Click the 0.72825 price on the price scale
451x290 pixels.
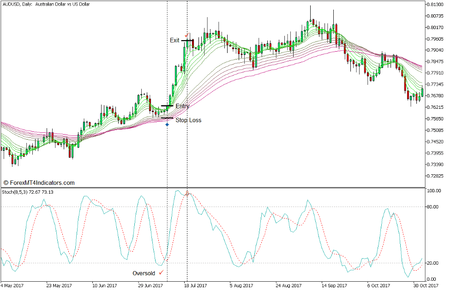coord(436,176)
